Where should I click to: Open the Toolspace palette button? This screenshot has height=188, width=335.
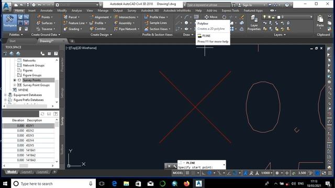(10, 22)
